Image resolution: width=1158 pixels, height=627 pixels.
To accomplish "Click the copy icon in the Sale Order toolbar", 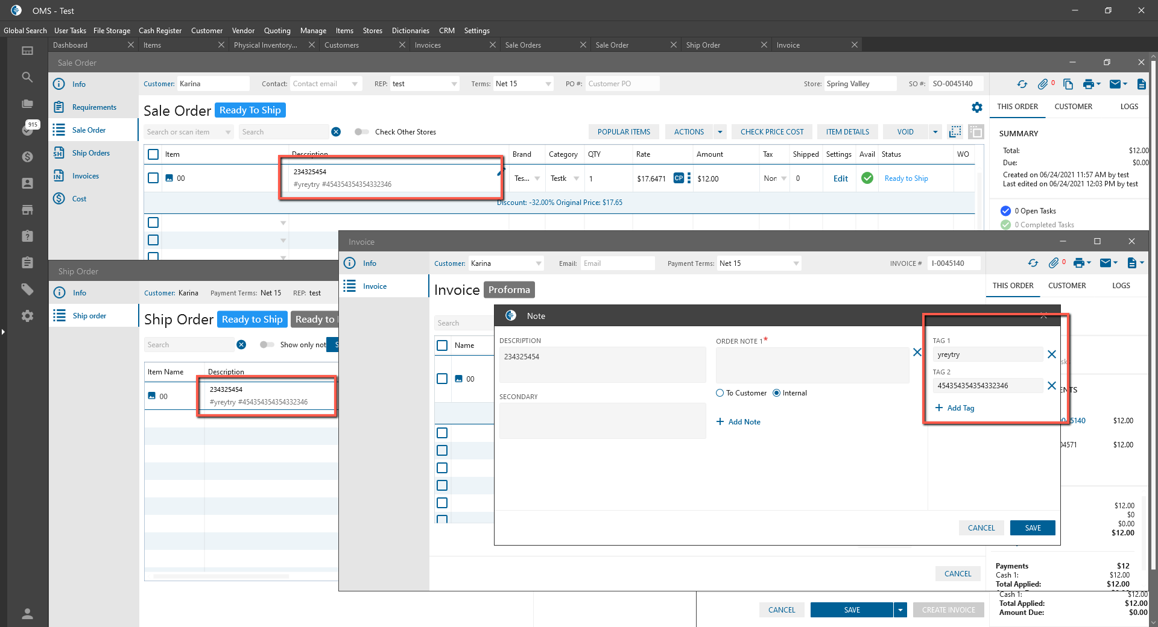I will click(1068, 84).
